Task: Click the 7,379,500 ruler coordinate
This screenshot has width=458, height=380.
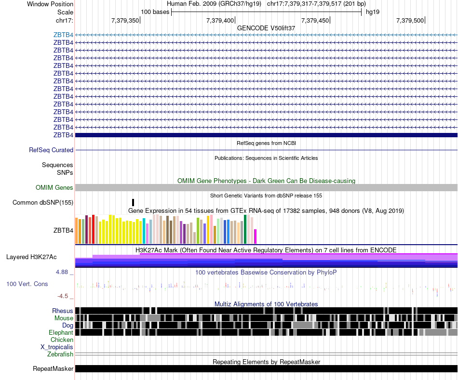Action: pos(410,20)
